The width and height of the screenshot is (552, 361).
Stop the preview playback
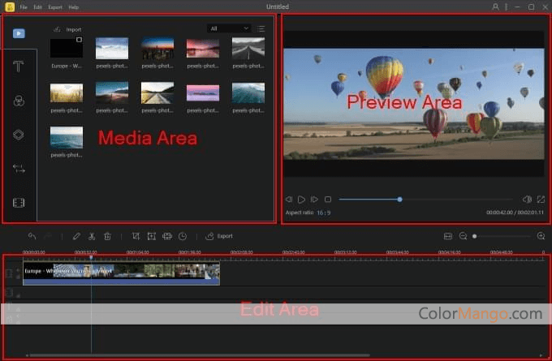pyautogui.click(x=328, y=200)
